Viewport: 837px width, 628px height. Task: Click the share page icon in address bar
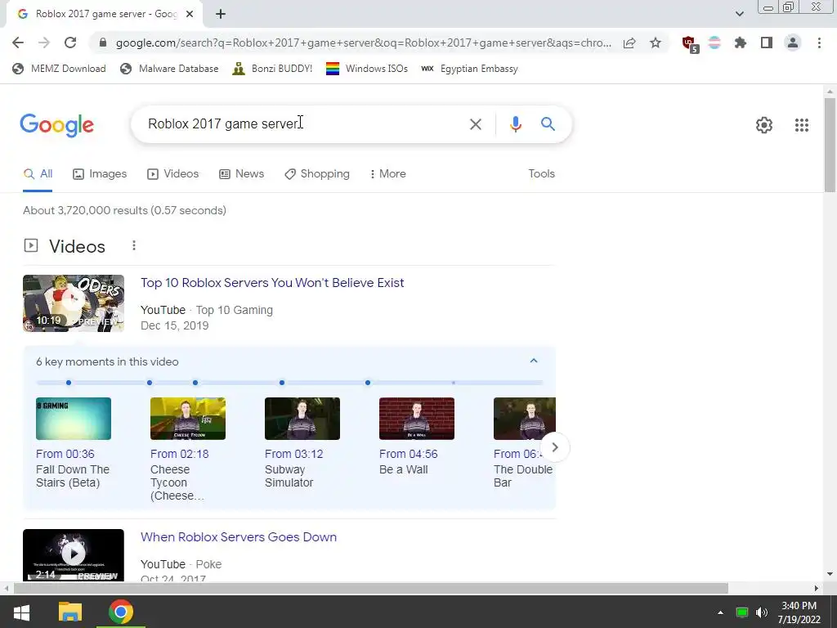point(629,43)
